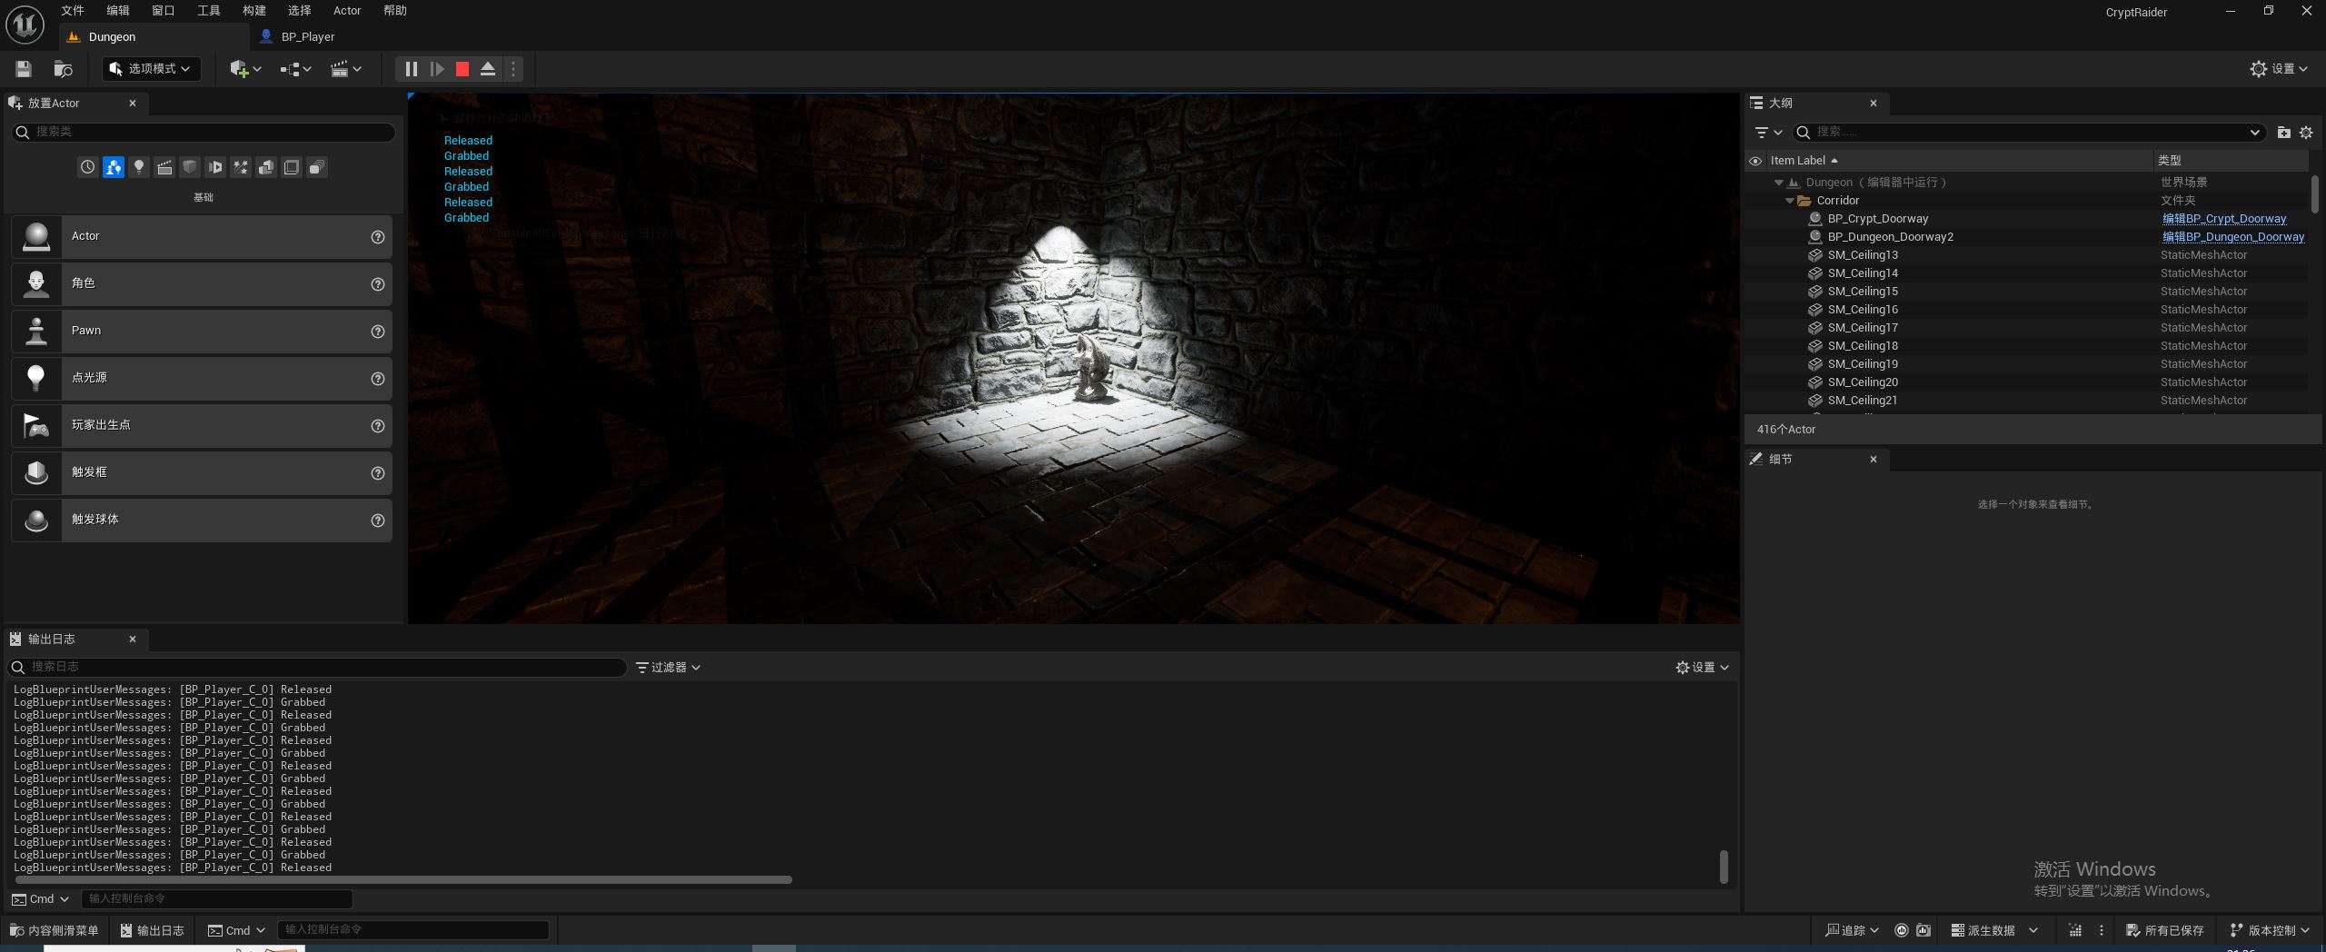The width and height of the screenshot is (2326, 952).
Task: Focus the 搜索类 search field
Action: coord(204,133)
